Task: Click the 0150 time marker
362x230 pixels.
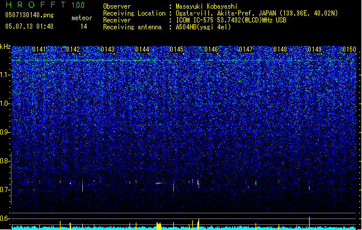Action: point(349,49)
